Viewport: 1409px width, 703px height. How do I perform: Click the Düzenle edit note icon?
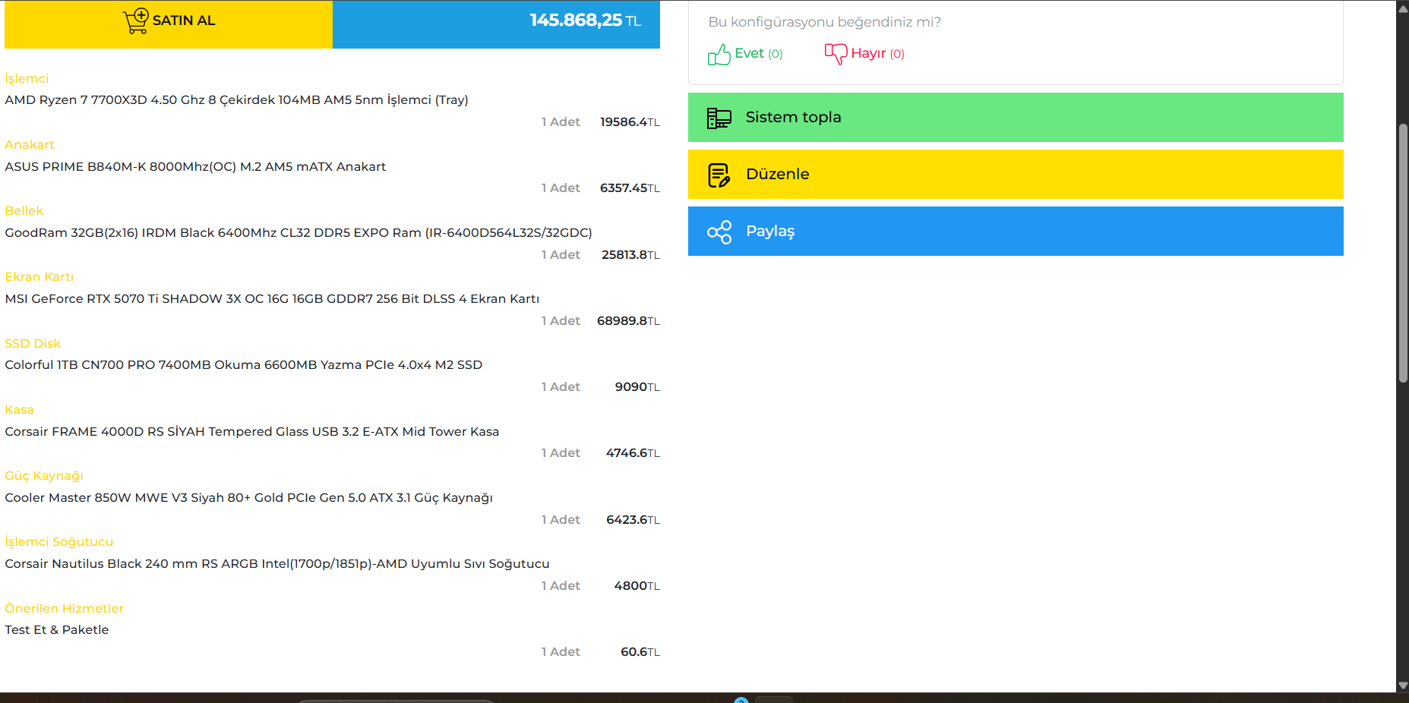[719, 175]
